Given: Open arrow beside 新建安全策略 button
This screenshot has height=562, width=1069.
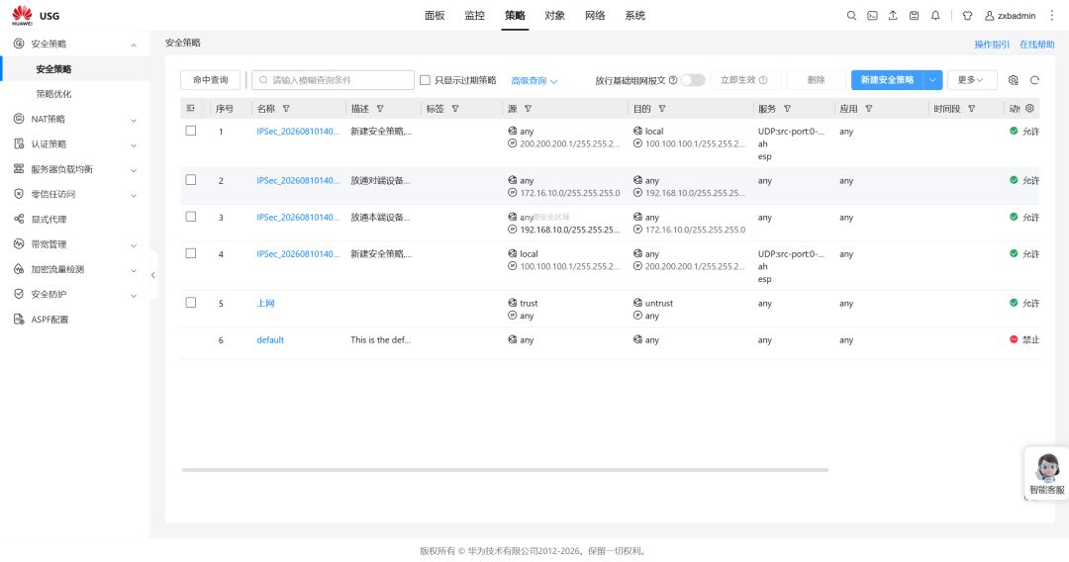Looking at the screenshot, I should 932,80.
